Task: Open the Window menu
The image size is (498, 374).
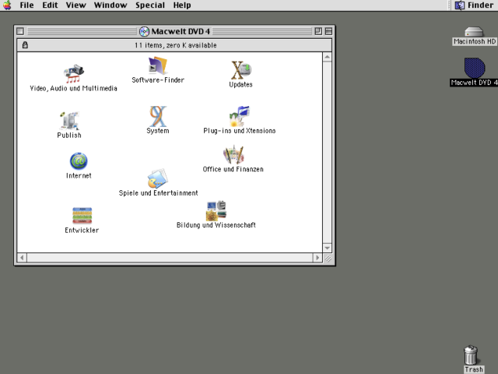Action: click(x=110, y=5)
